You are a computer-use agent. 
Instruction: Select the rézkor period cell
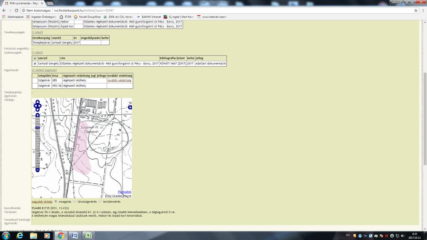pos(67,22)
